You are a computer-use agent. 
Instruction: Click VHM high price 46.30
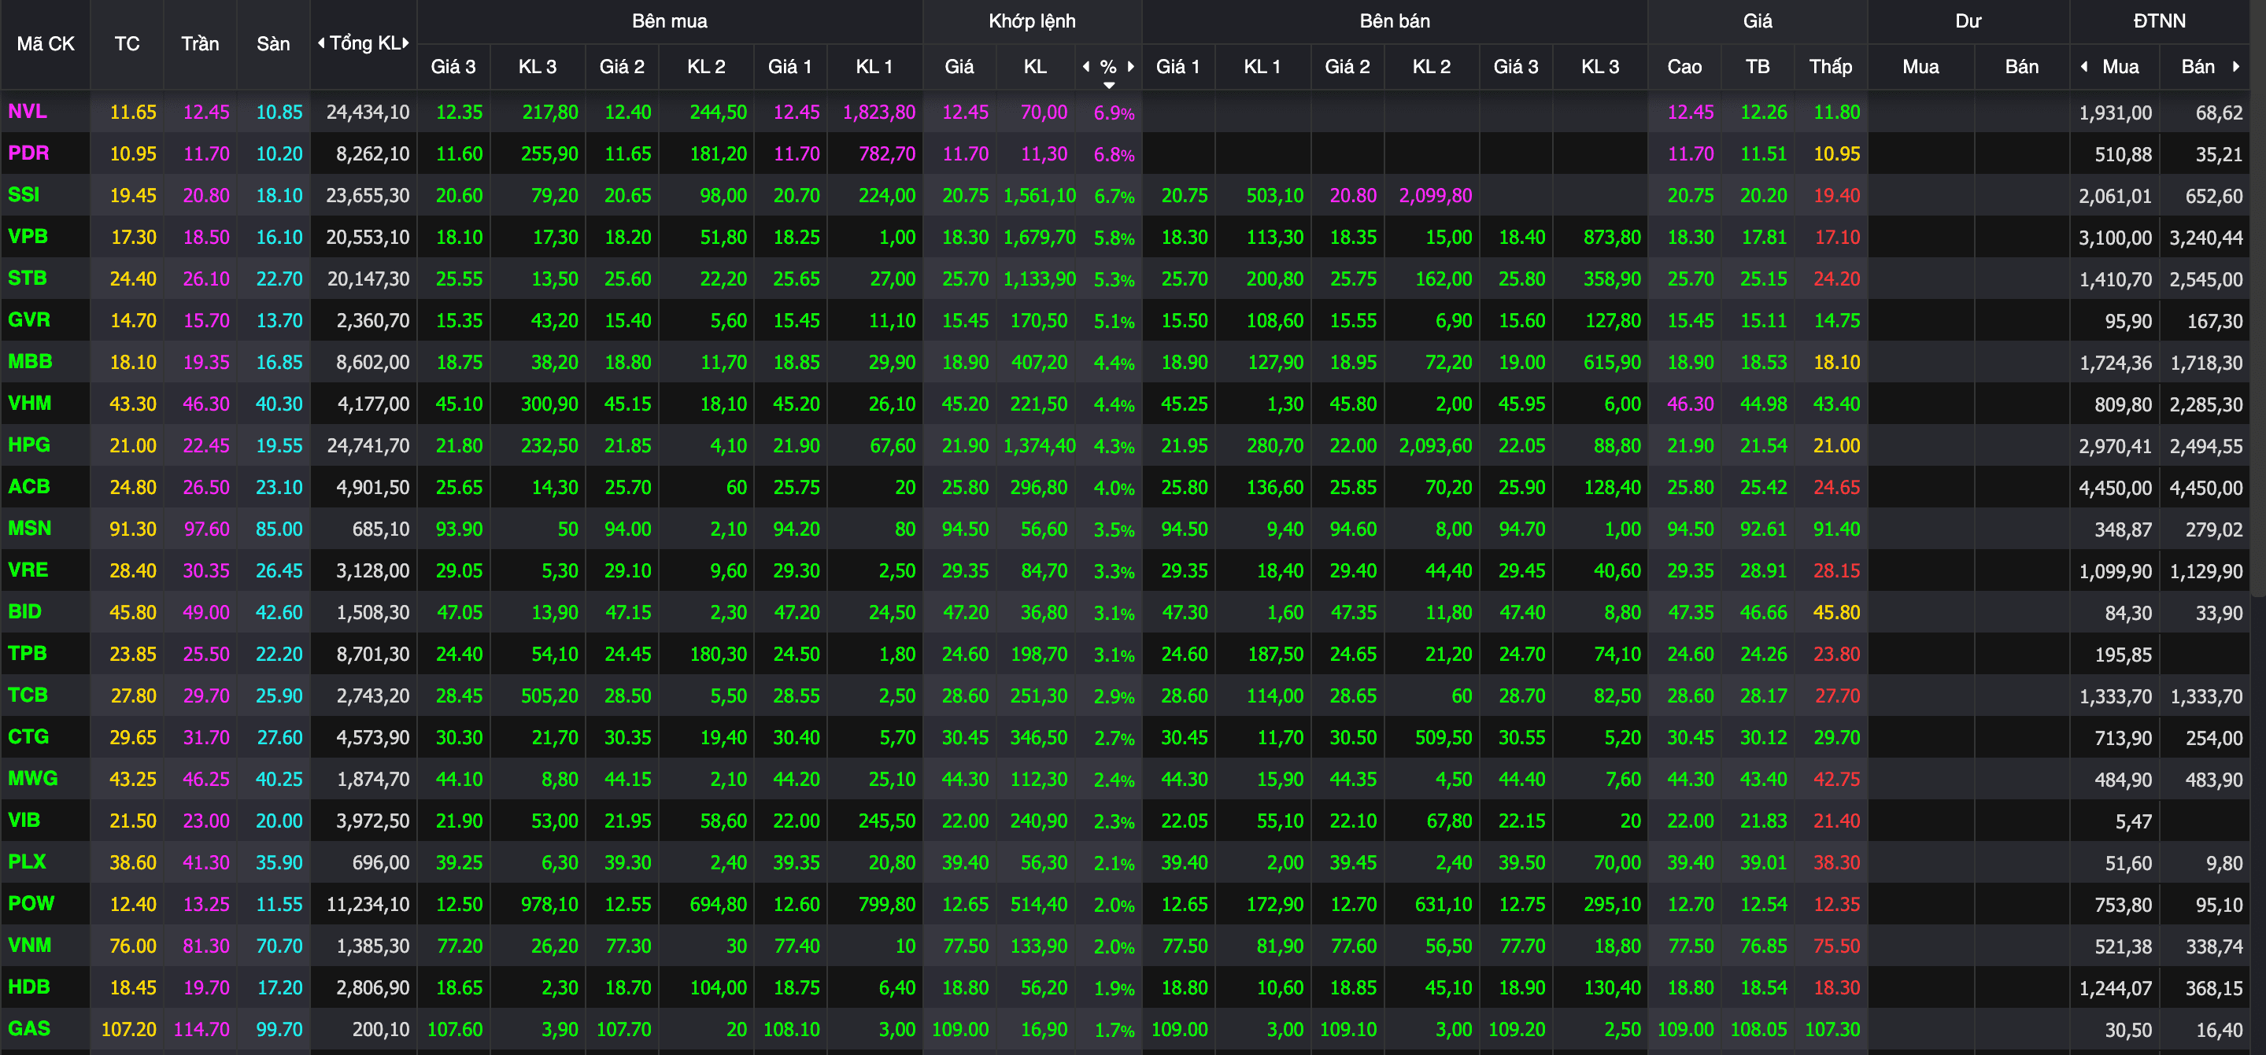click(x=1690, y=404)
